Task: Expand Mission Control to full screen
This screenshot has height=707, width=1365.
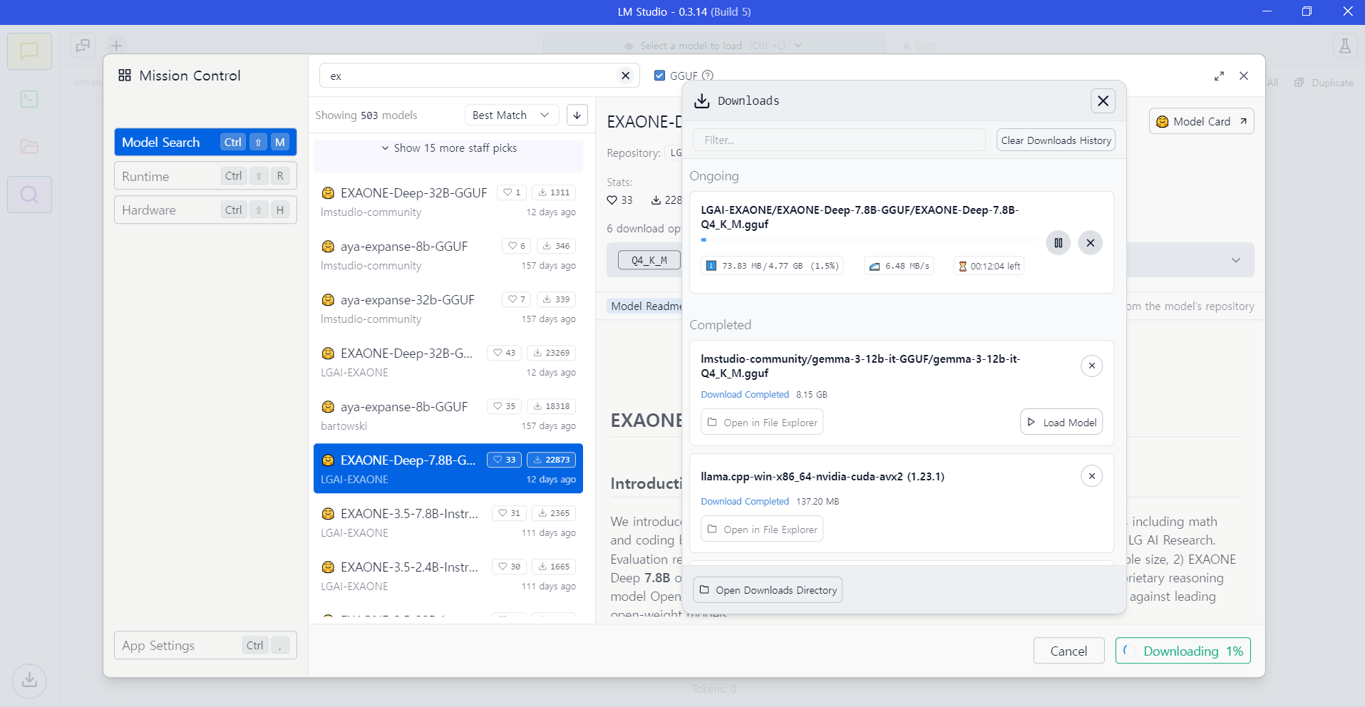Action: (x=1219, y=76)
